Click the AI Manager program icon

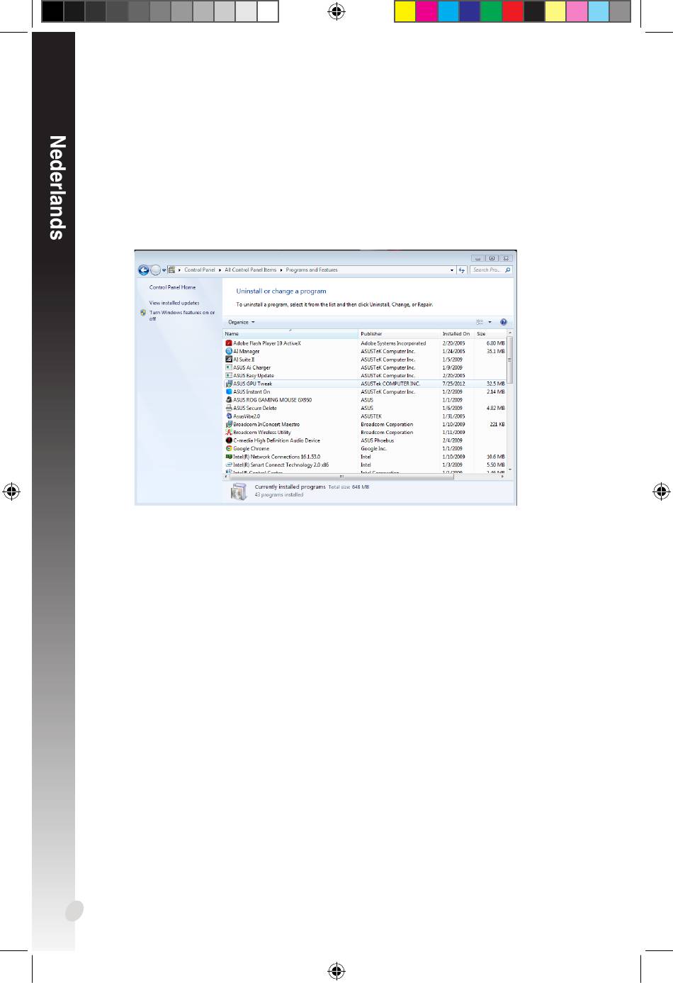click(x=229, y=351)
